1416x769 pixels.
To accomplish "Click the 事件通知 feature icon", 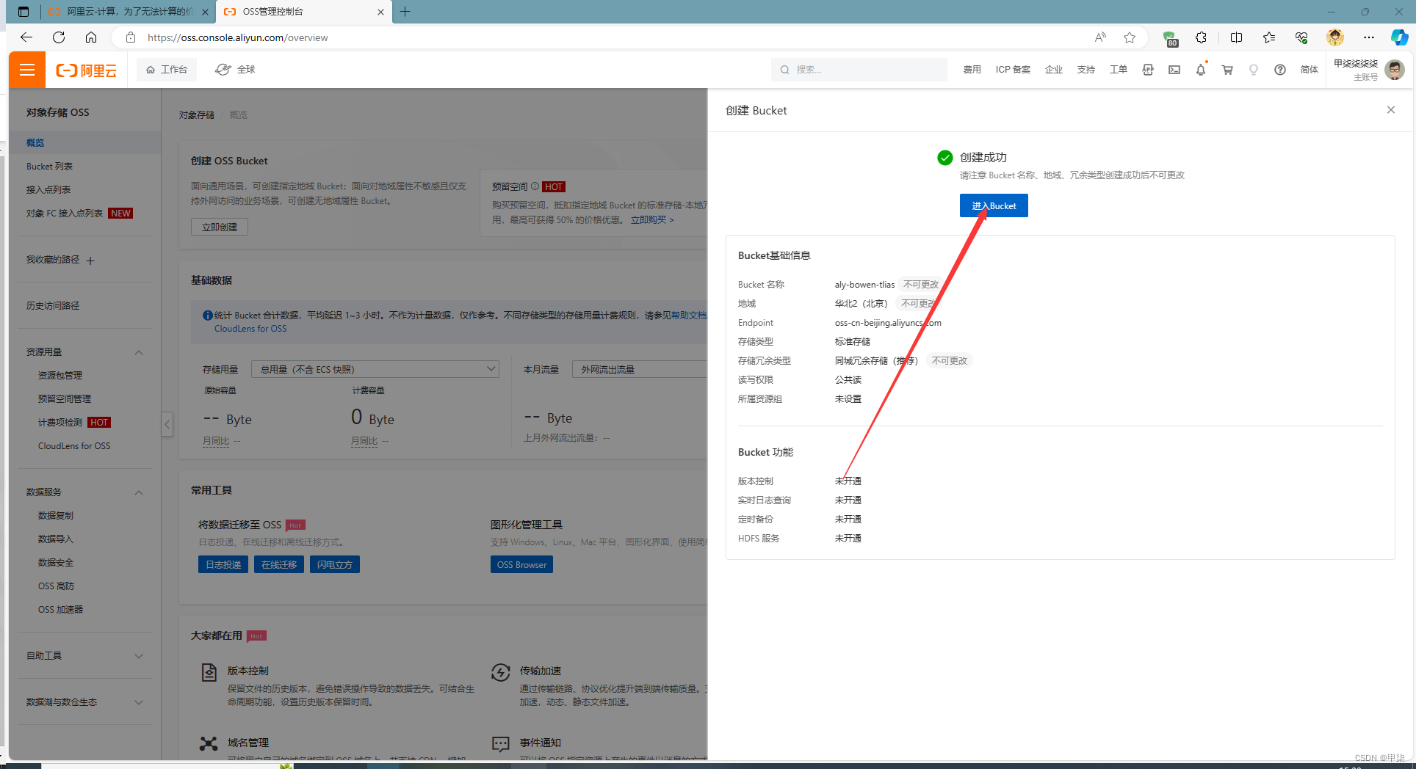I will [x=501, y=743].
